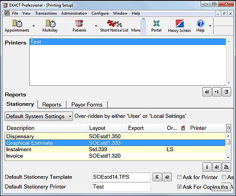Select the Invoice stationery row
Image resolution: width=236 pixels, height=196 pixels.
click(x=115, y=156)
